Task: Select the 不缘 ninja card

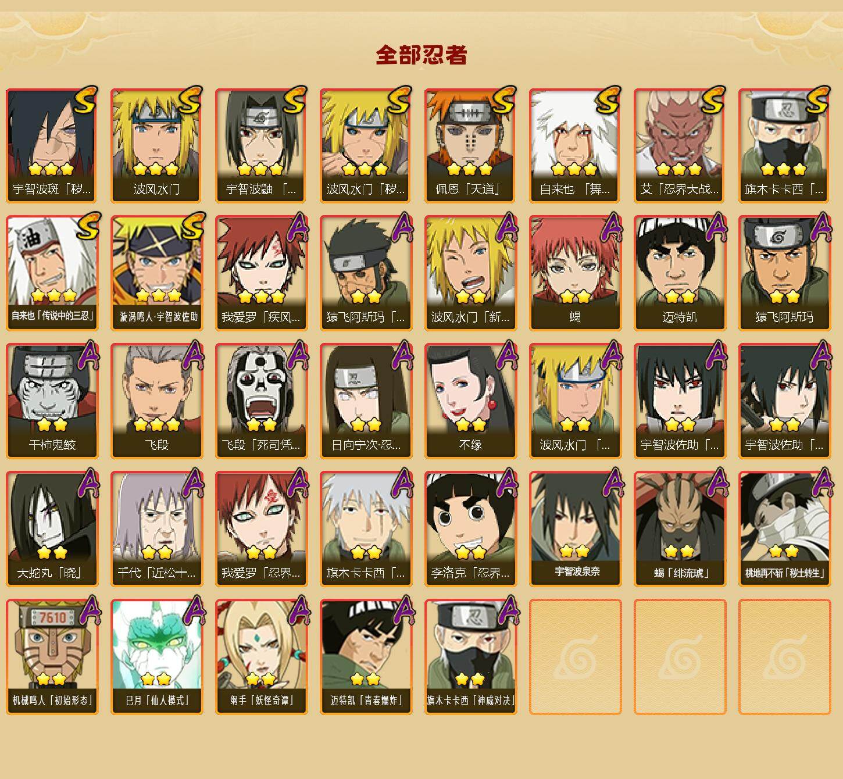Action: 471,401
